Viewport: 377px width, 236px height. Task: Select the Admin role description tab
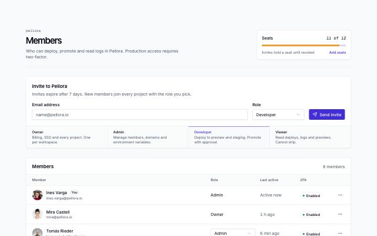pos(148,137)
